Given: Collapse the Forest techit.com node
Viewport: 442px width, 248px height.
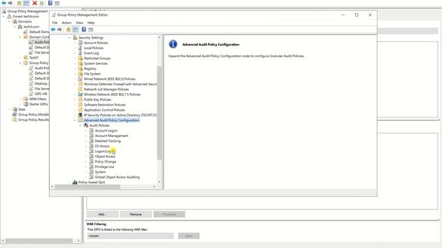Looking at the screenshot, I should [4, 17].
